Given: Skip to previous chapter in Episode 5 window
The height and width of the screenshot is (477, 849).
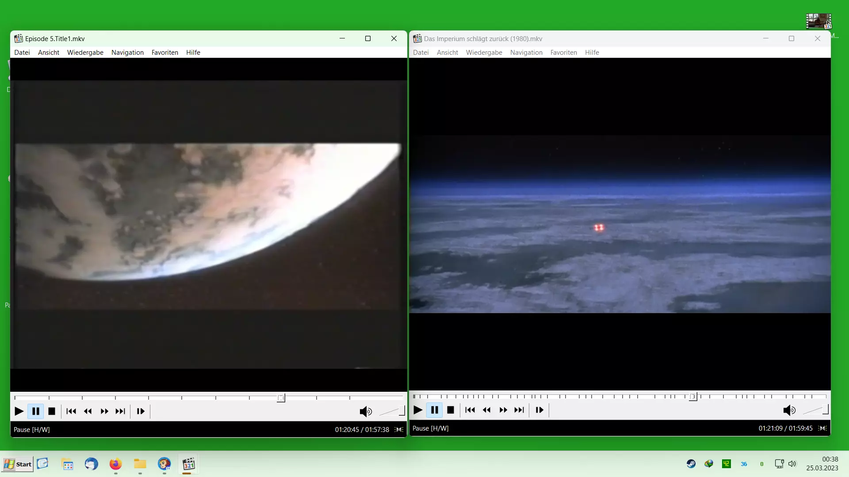Looking at the screenshot, I should point(71,411).
